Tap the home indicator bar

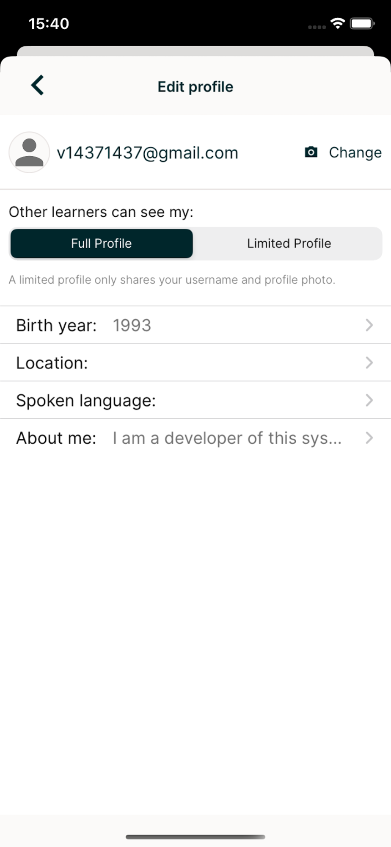195,837
